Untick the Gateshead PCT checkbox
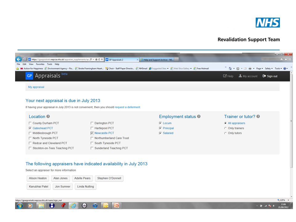 click(30, 128)
